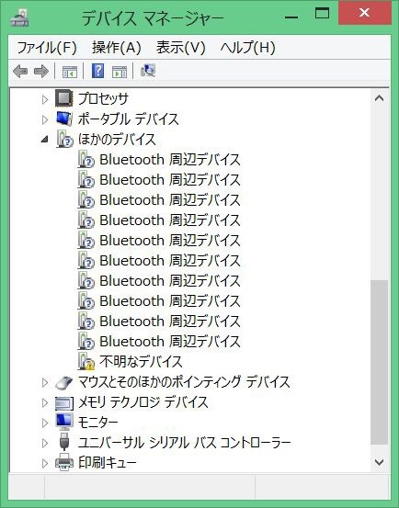399x508 pixels.
Task: Select the 不明なデバイス warning icon
Action: click(85, 362)
